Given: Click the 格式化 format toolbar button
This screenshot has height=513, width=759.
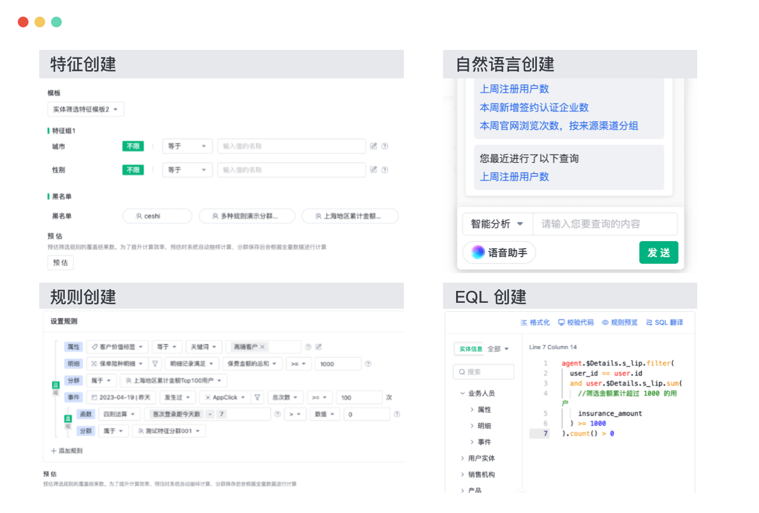Looking at the screenshot, I should (535, 322).
